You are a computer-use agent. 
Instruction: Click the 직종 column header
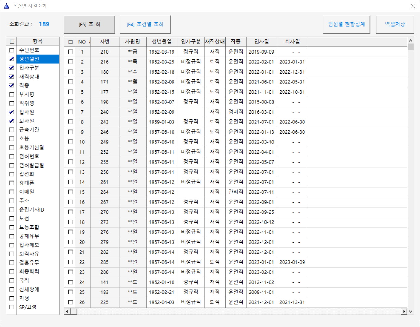click(236, 42)
